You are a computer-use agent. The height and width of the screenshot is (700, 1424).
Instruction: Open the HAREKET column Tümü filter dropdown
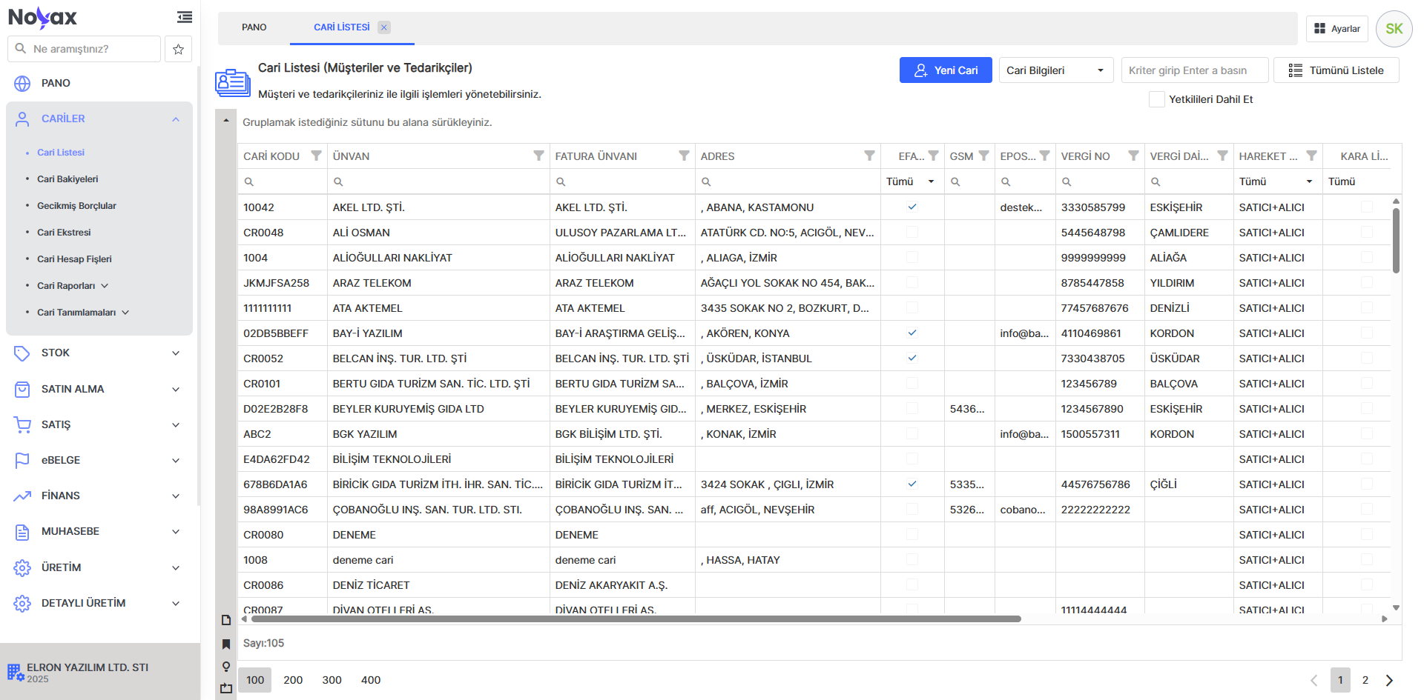tap(1276, 181)
